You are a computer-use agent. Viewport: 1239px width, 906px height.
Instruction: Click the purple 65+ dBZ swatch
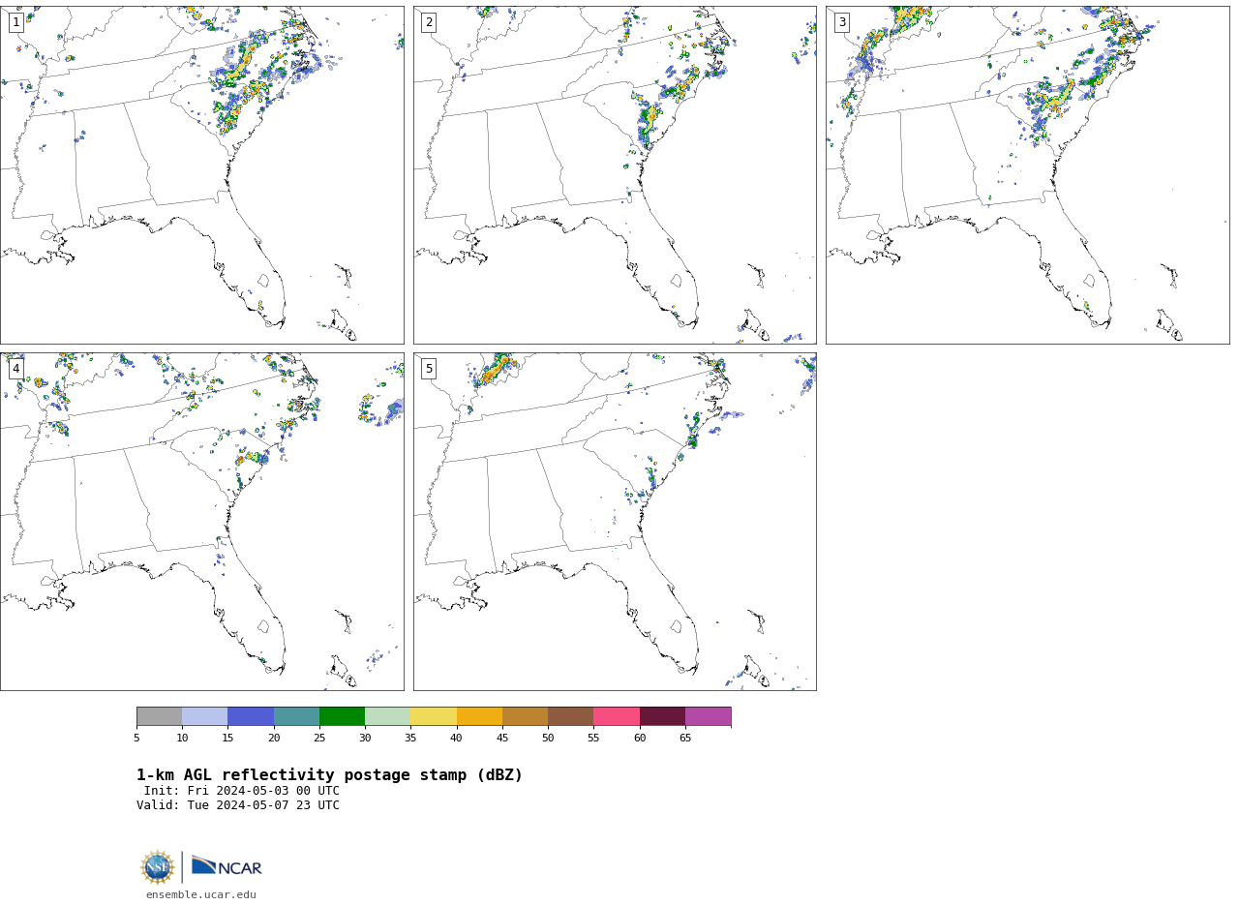pyautogui.click(x=709, y=716)
